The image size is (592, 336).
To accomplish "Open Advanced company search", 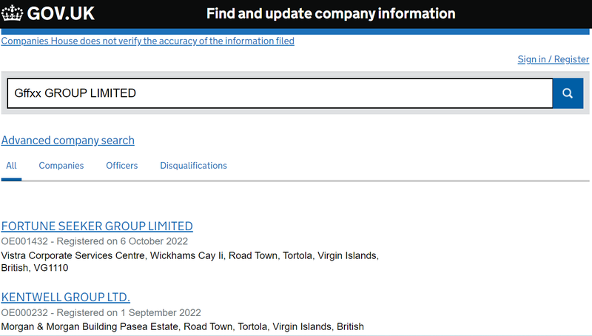I will (x=68, y=141).
